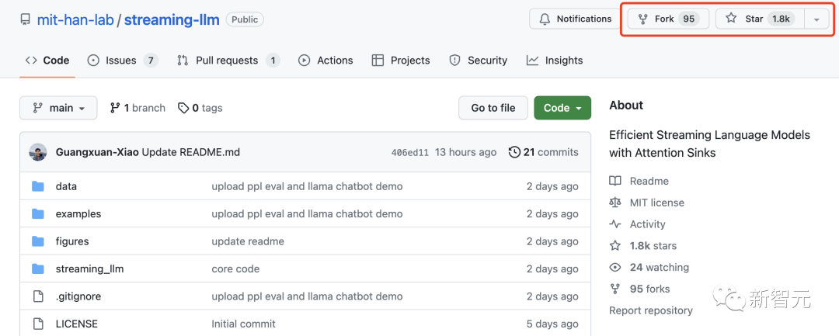Viewport: 839px width, 336px height.
Task: Star the streaming-llm repository
Action: pos(758,19)
